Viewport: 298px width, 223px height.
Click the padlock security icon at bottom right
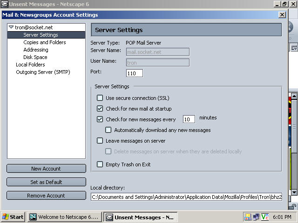(292, 207)
